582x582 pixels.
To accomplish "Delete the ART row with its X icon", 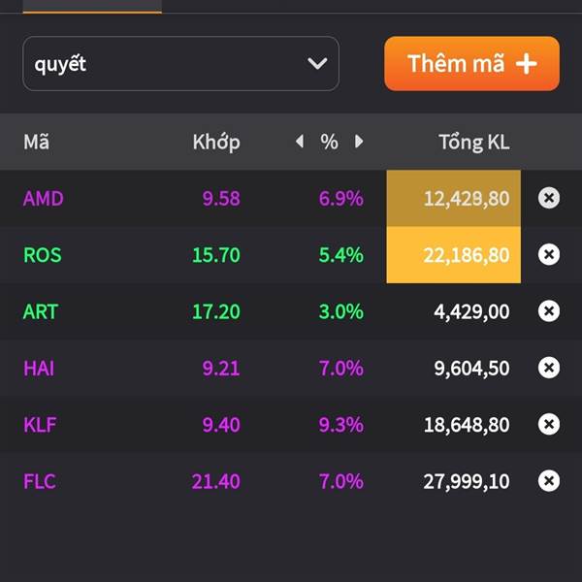I will 549,311.
